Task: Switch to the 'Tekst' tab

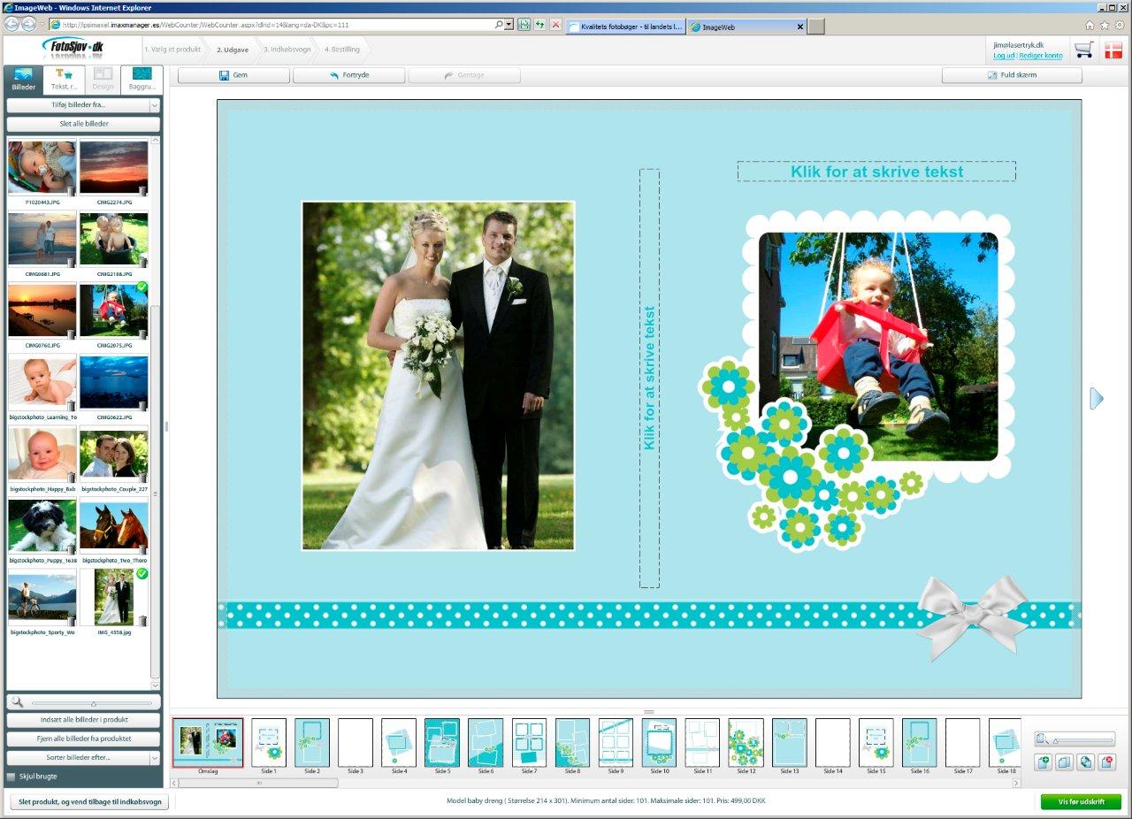Action: pyautogui.click(x=64, y=80)
